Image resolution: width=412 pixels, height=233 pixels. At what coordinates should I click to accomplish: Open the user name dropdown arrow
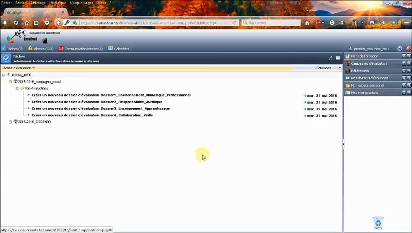(392, 49)
